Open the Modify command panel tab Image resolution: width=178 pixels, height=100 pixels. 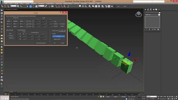coord(148,9)
